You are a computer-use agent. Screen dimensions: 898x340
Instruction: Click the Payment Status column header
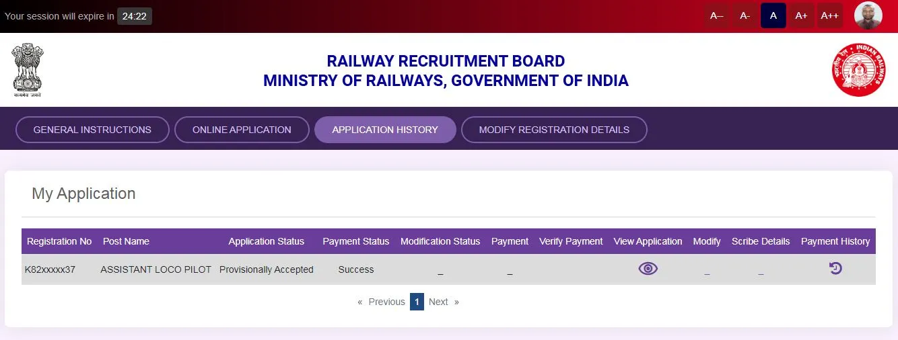pos(356,241)
